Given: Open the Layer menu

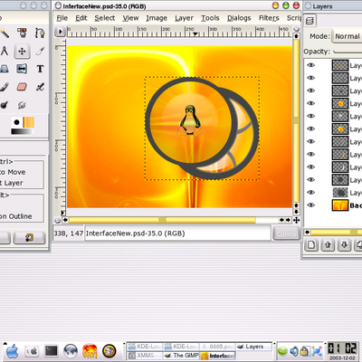Looking at the screenshot, I should pyautogui.click(x=184, y=18).
